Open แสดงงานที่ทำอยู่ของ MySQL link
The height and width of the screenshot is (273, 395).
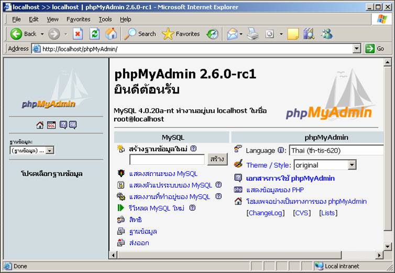click(170, 196)
